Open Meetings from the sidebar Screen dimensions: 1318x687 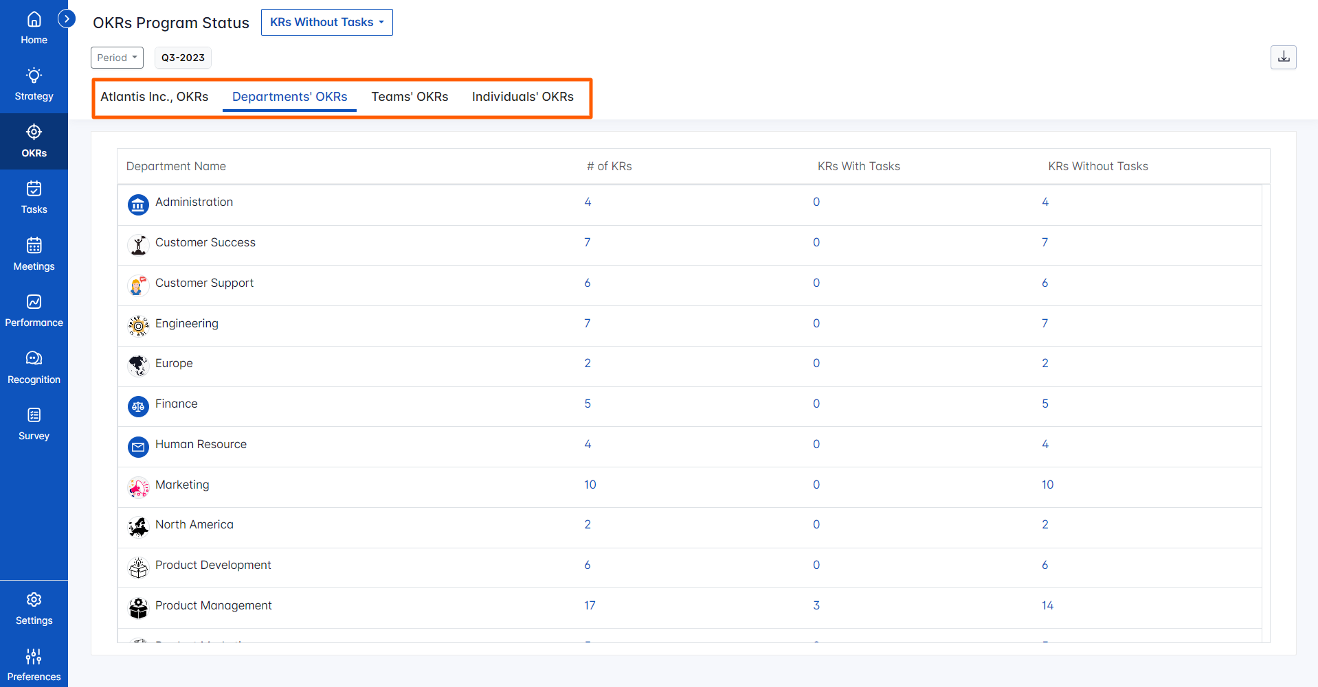[34, 254]
